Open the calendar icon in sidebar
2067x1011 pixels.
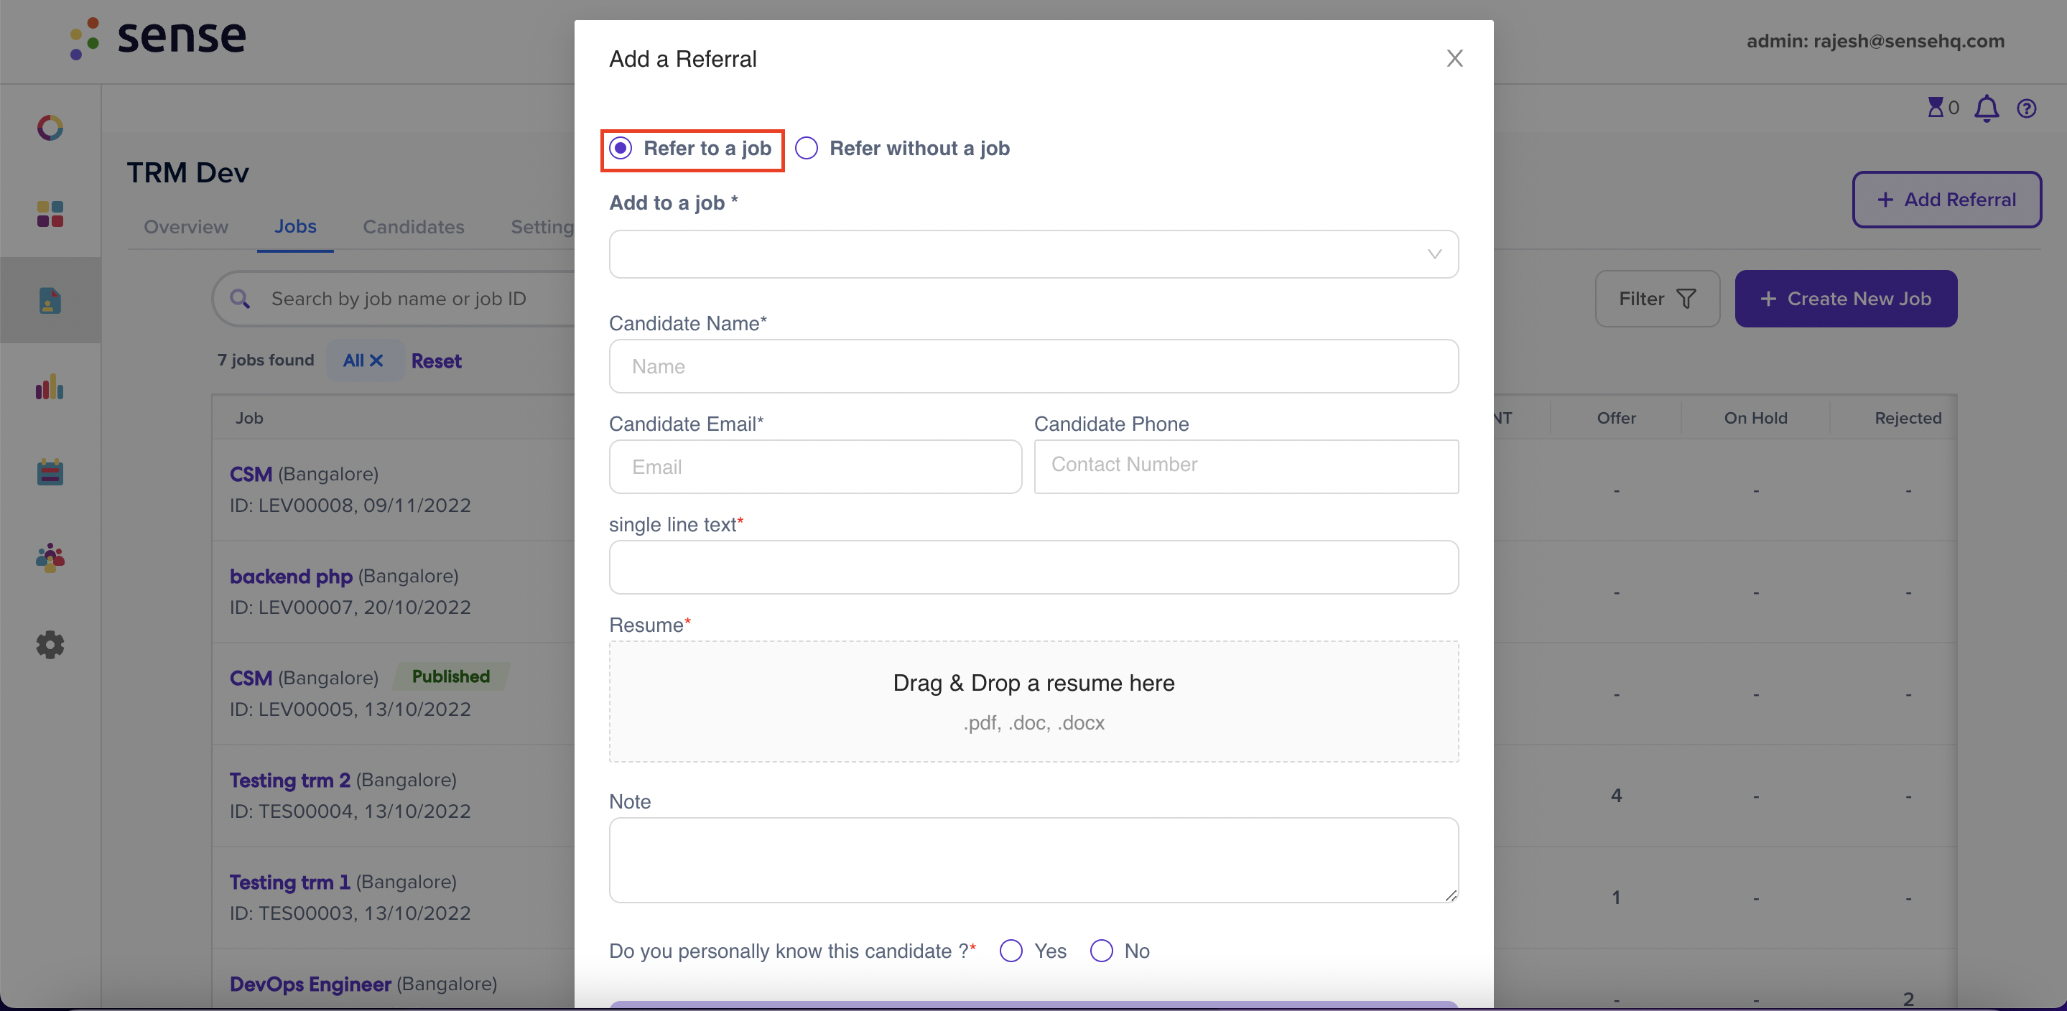(x=50, y=472)
